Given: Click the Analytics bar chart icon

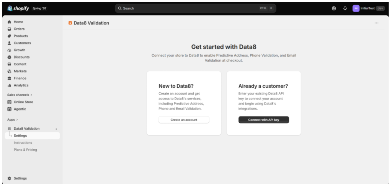Looking at the screenshot, I should coord(9,85).
